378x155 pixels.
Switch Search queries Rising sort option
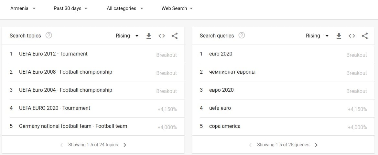317,36
